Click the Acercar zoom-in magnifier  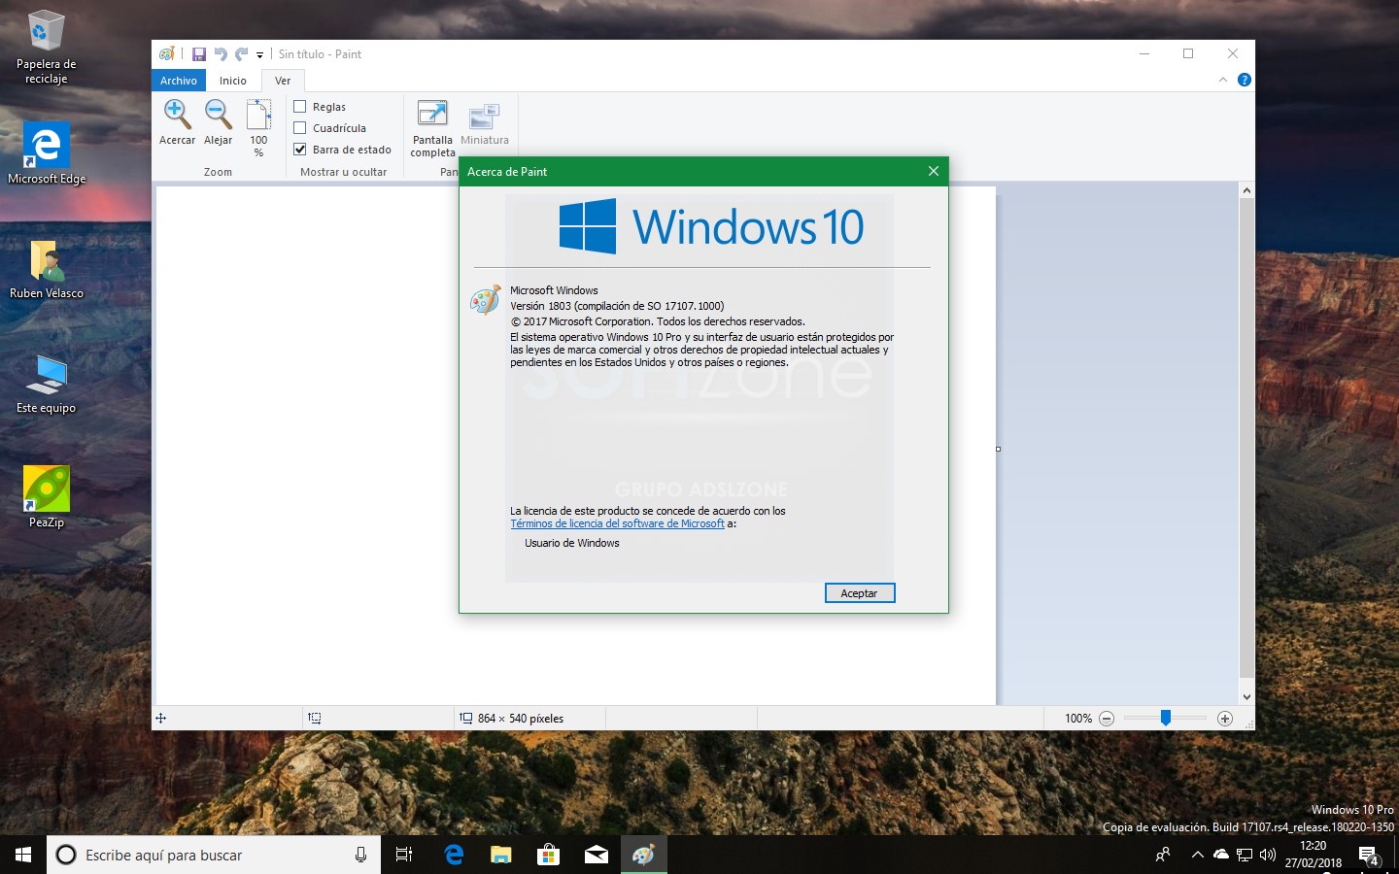tap(177, 122)
